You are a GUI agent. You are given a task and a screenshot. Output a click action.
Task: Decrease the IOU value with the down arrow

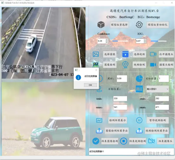click(145, 42)
